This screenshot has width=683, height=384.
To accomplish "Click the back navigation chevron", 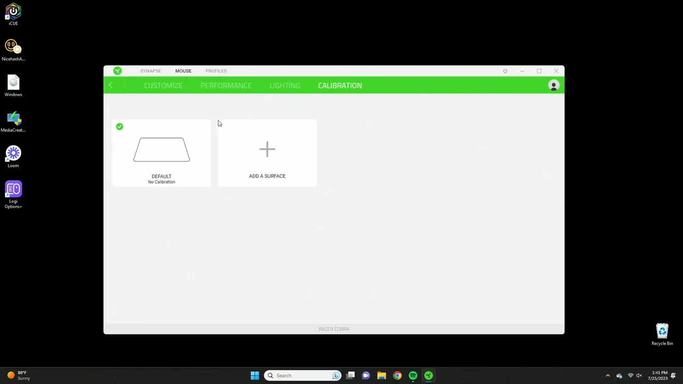I will pyautogui.click(x=110, y=85).
